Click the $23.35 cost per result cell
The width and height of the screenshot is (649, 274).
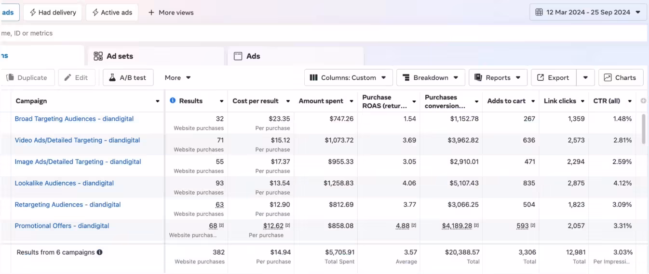click(x=280, y=119)
